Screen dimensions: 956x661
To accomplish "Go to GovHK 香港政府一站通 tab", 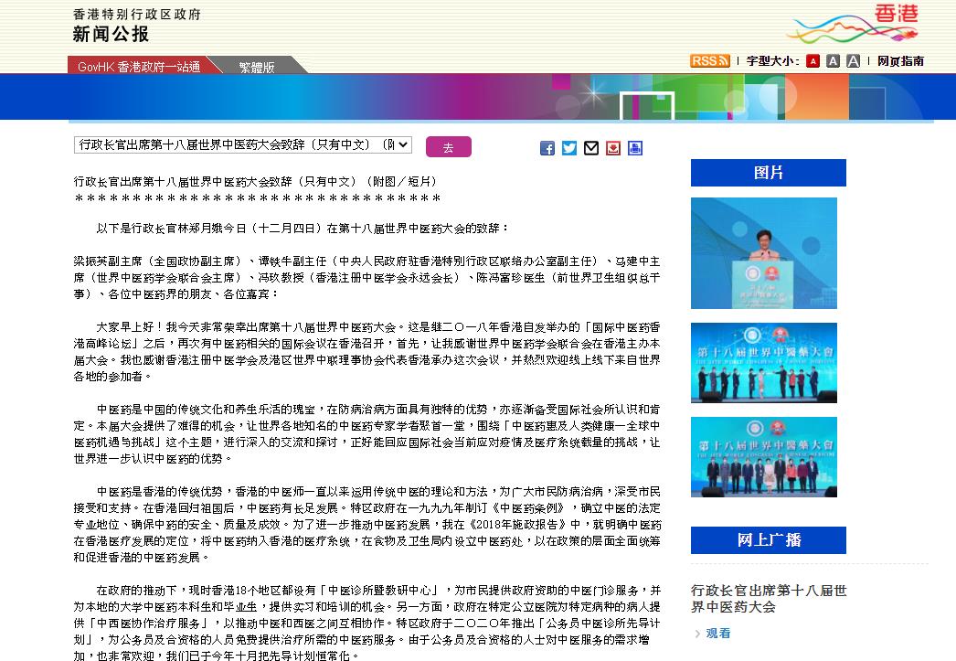I will tap(139, 67).
